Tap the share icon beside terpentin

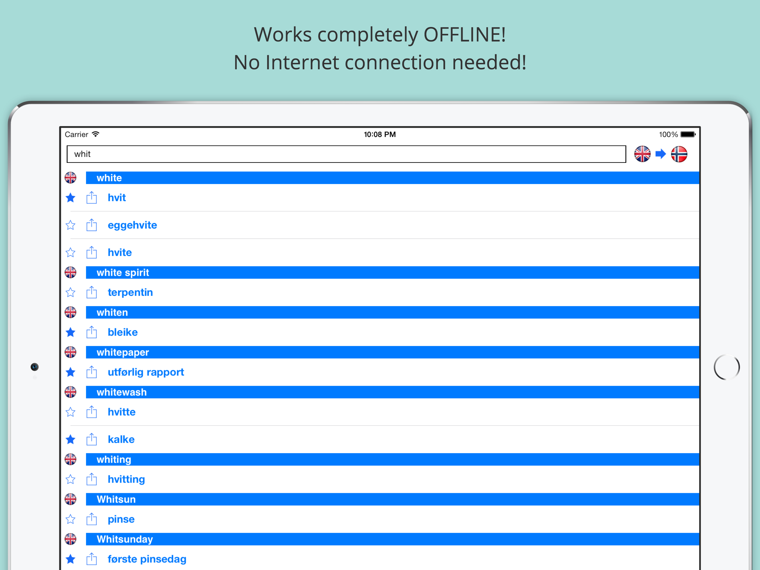coord(92,293)
